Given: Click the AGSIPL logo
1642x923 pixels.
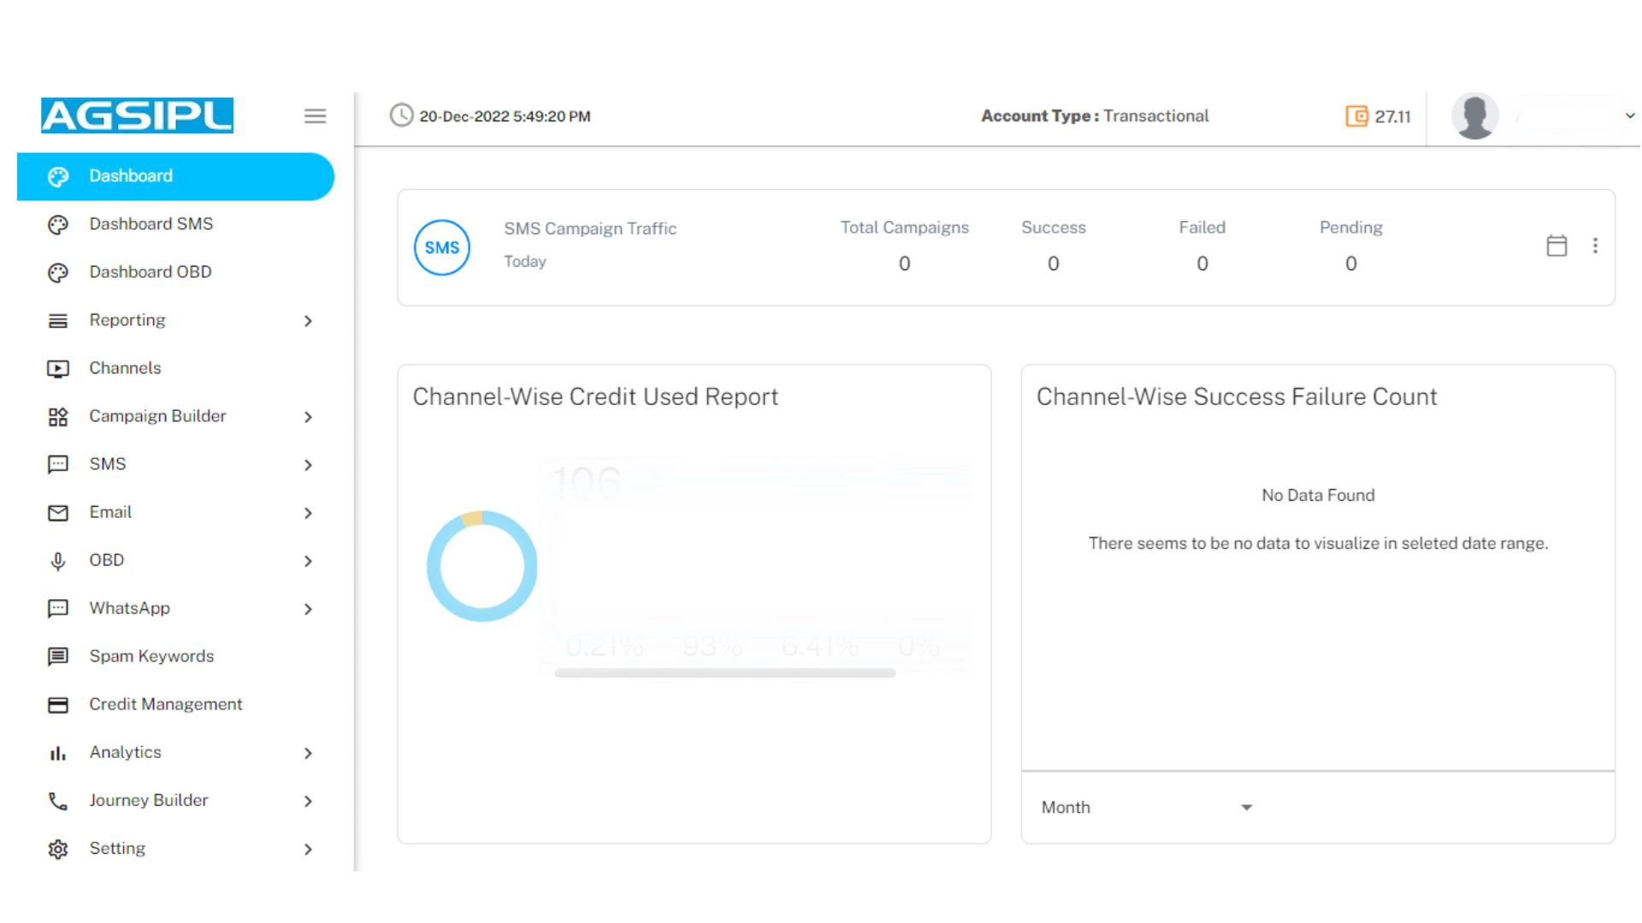Looking at the screenshot, I should (x=137, y=115).
